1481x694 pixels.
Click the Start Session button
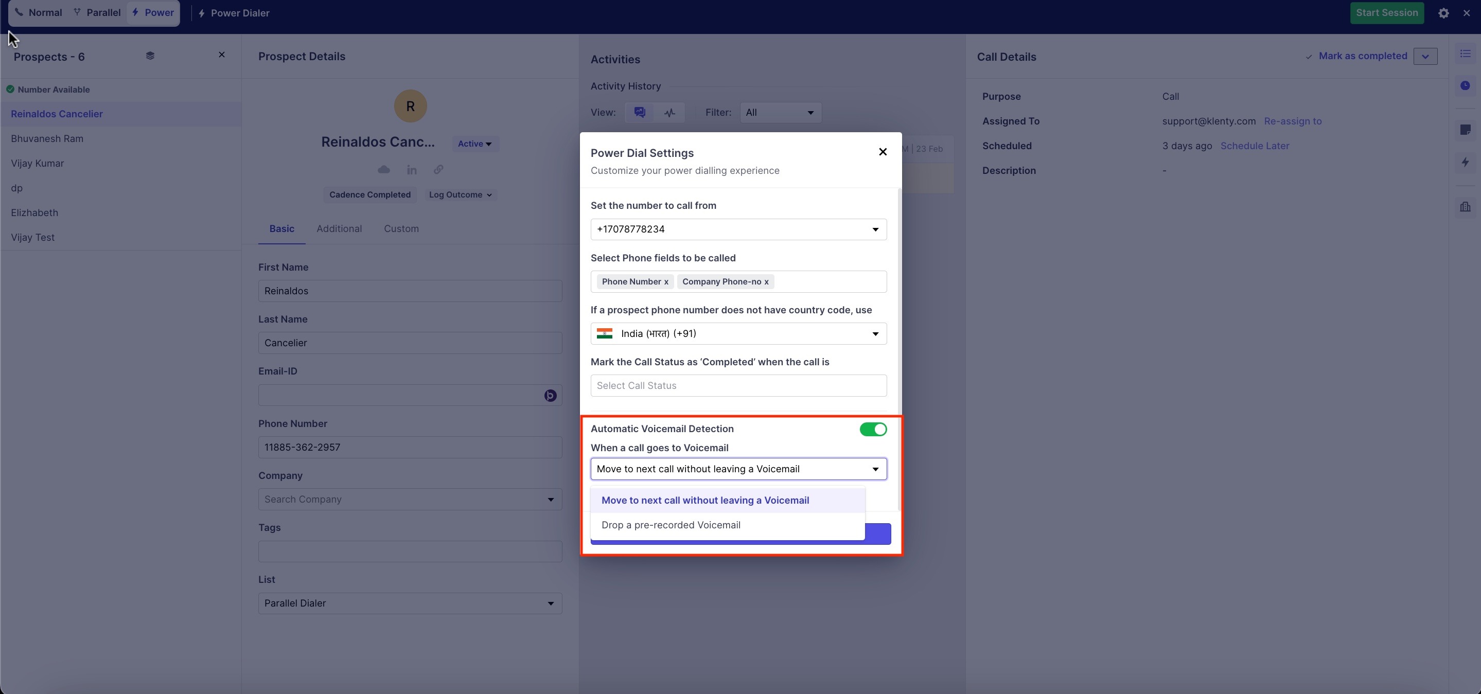tap(1386, 13)
